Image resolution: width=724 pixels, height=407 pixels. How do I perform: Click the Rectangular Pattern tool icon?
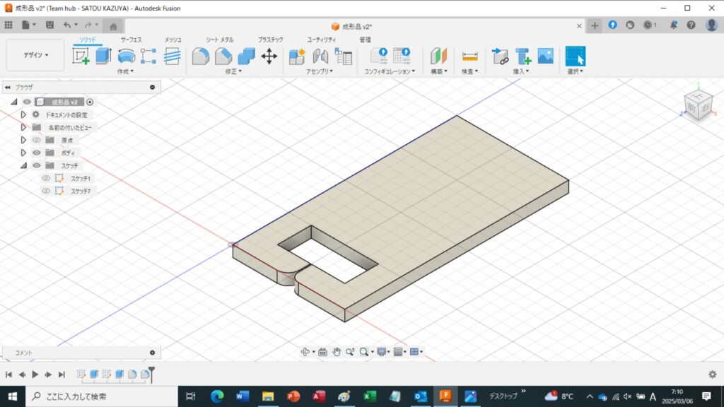[x=148, y=57]
